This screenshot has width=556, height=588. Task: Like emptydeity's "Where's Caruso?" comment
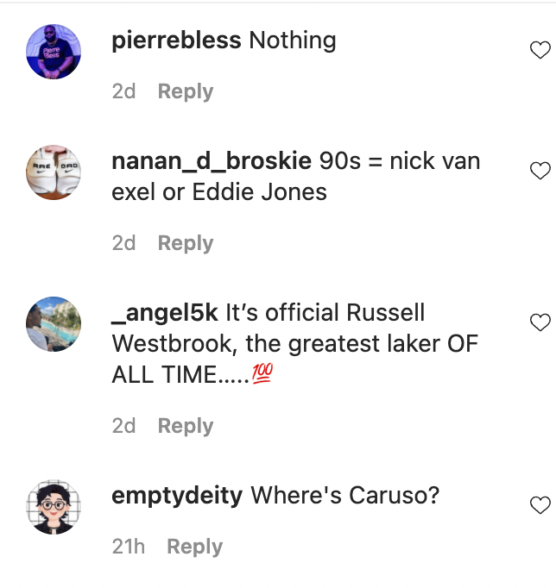click(x=540, y=506)
